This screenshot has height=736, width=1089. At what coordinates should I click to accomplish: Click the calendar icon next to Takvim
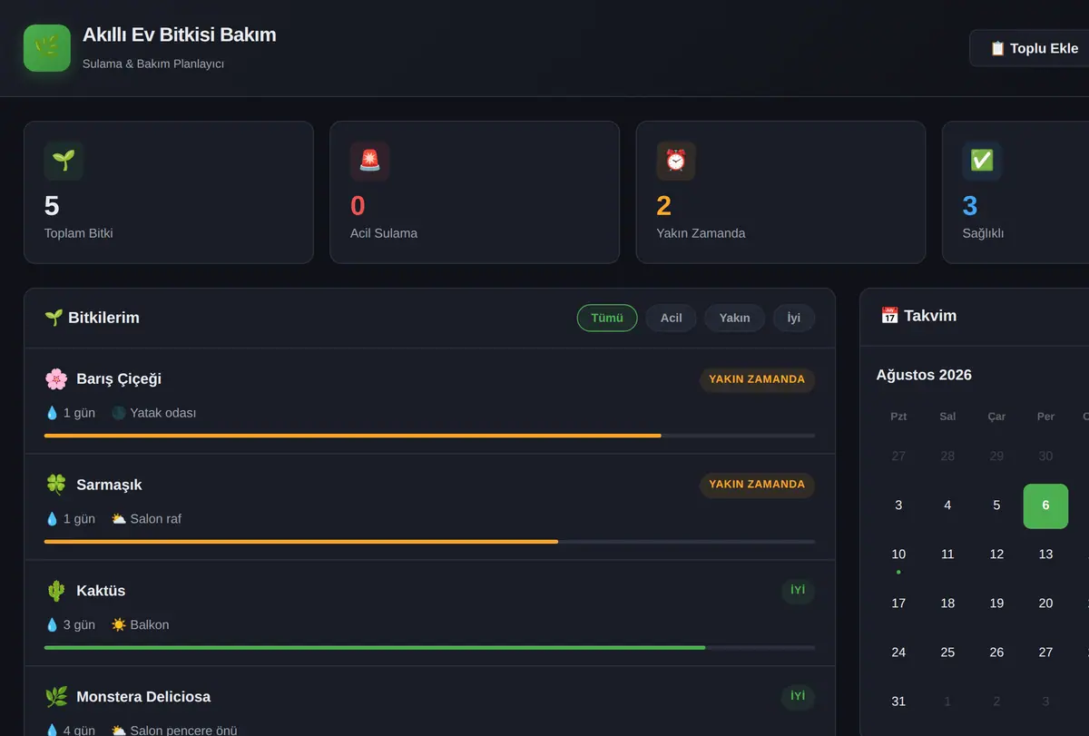pos(889,316)
